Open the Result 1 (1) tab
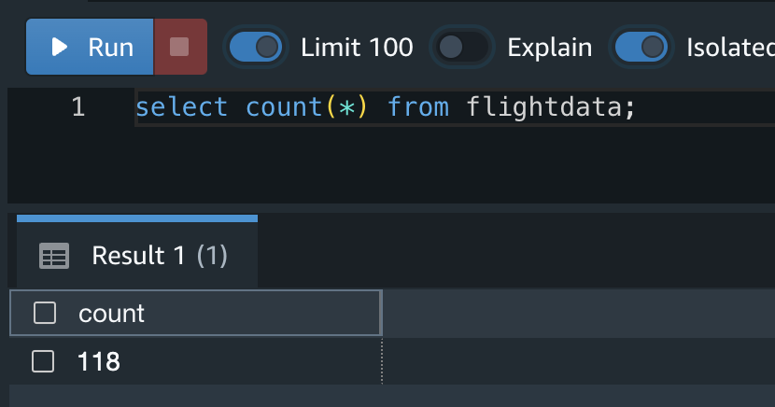 [137, 252]
